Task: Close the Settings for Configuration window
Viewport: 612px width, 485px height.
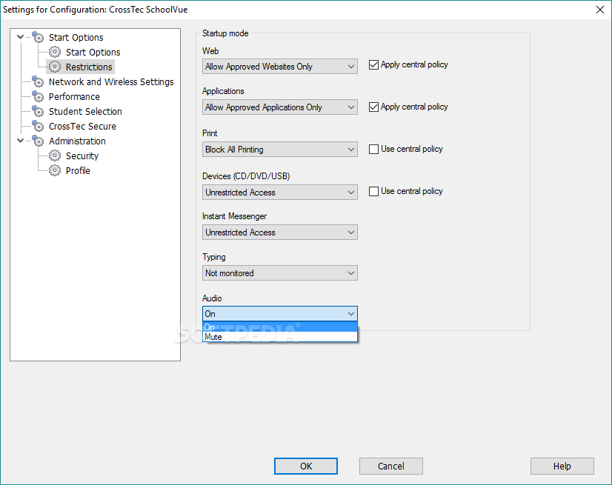Action: pyautogui.click(x=600, y=10)
